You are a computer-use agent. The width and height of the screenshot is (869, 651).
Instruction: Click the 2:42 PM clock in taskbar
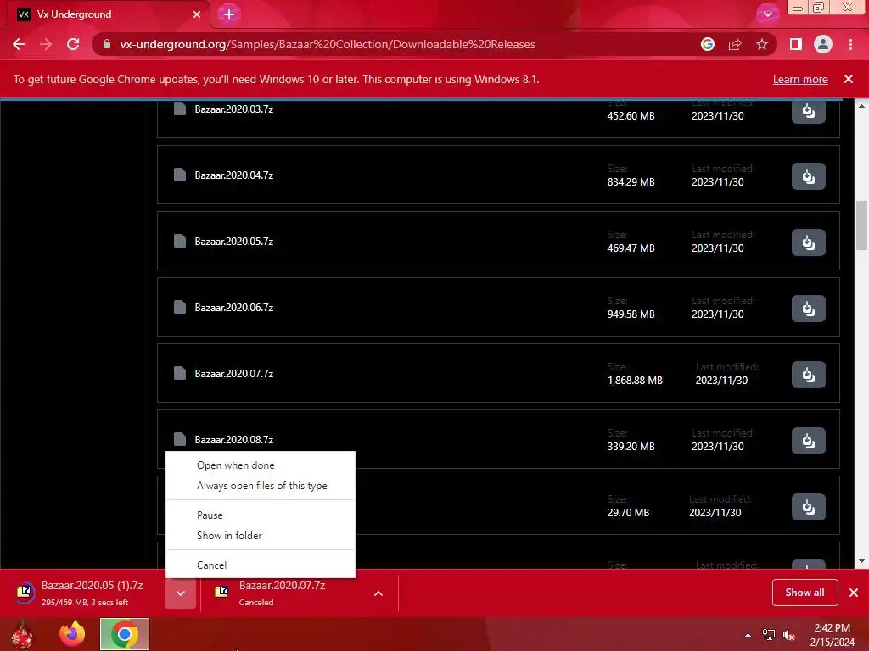click(832, 628)
